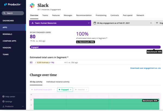This screenshot has height=111, width=163.
Task: Download user engagement as .csv
Action: click(x=145, y=68)
